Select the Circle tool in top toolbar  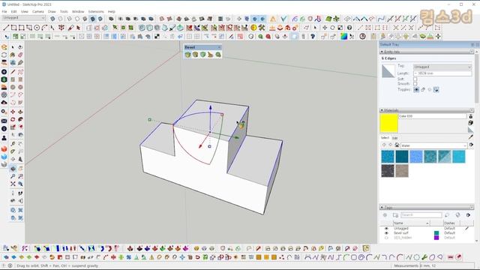(x=37, y=28)
